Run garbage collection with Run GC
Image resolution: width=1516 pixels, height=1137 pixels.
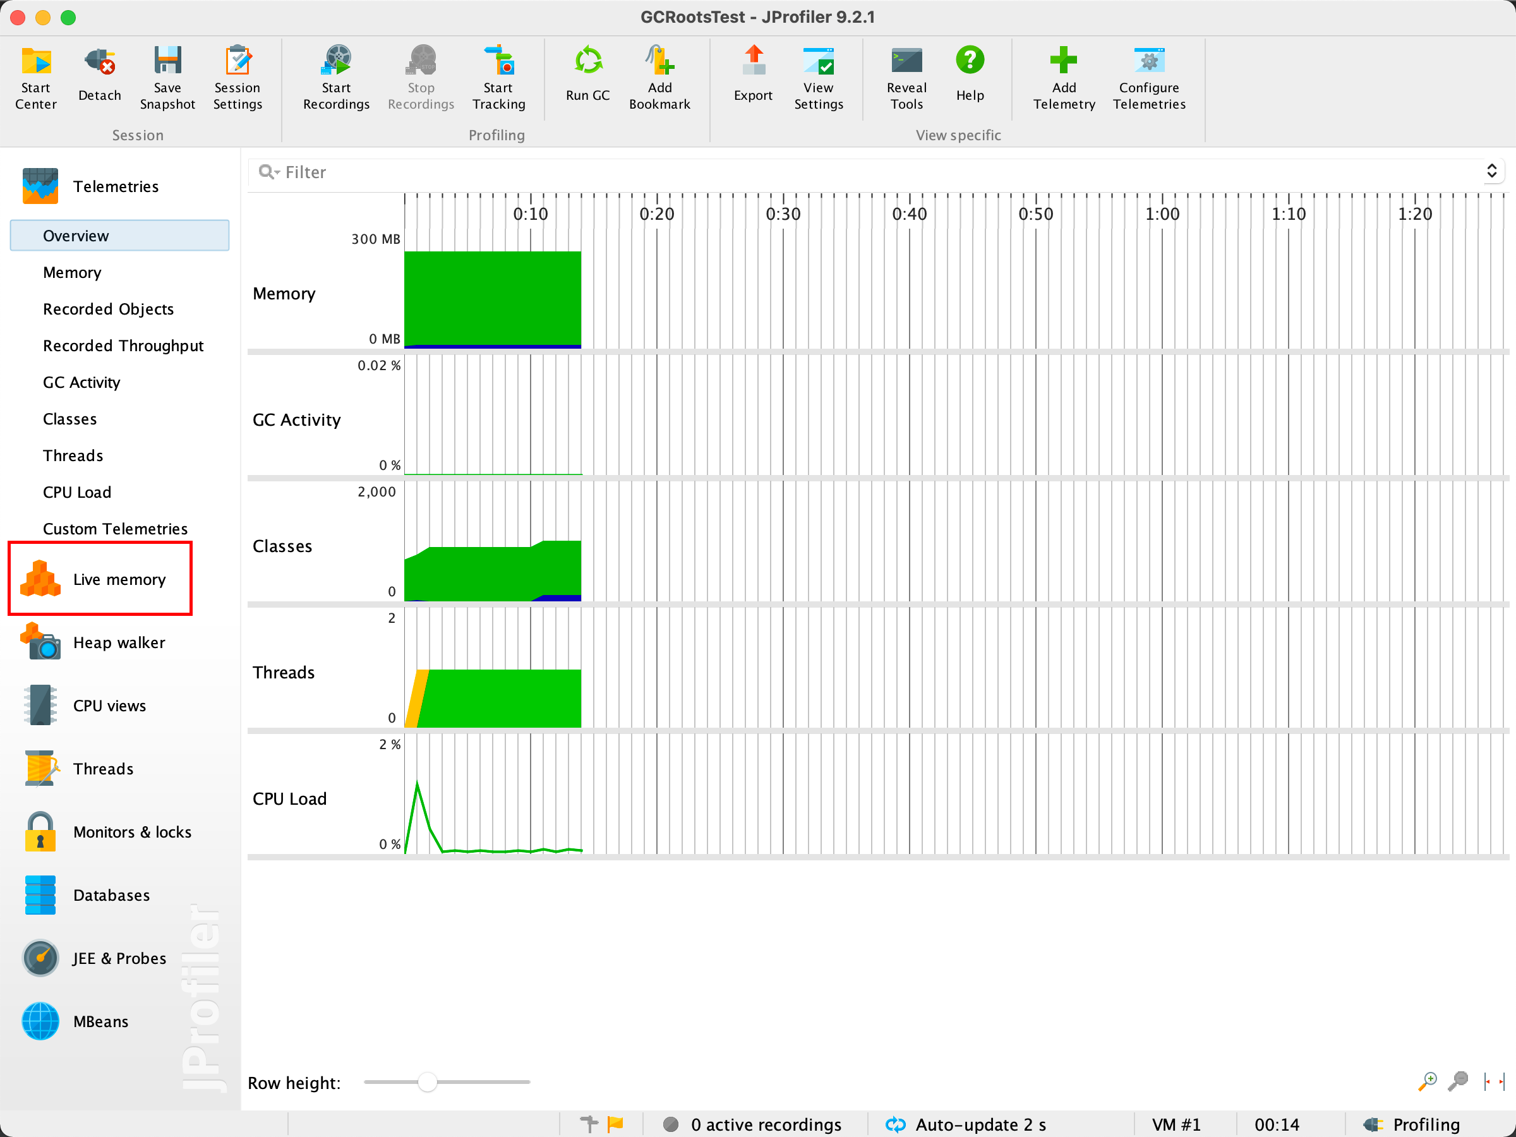[x=587, y=75]
